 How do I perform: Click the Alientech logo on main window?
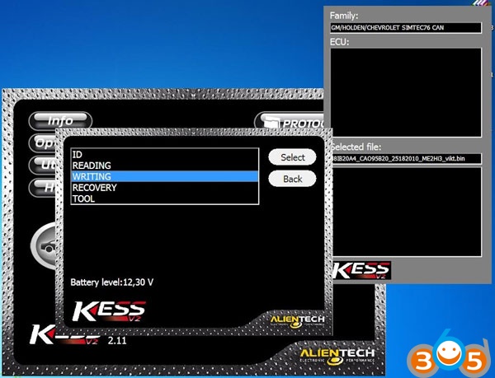tap(339, 356)
